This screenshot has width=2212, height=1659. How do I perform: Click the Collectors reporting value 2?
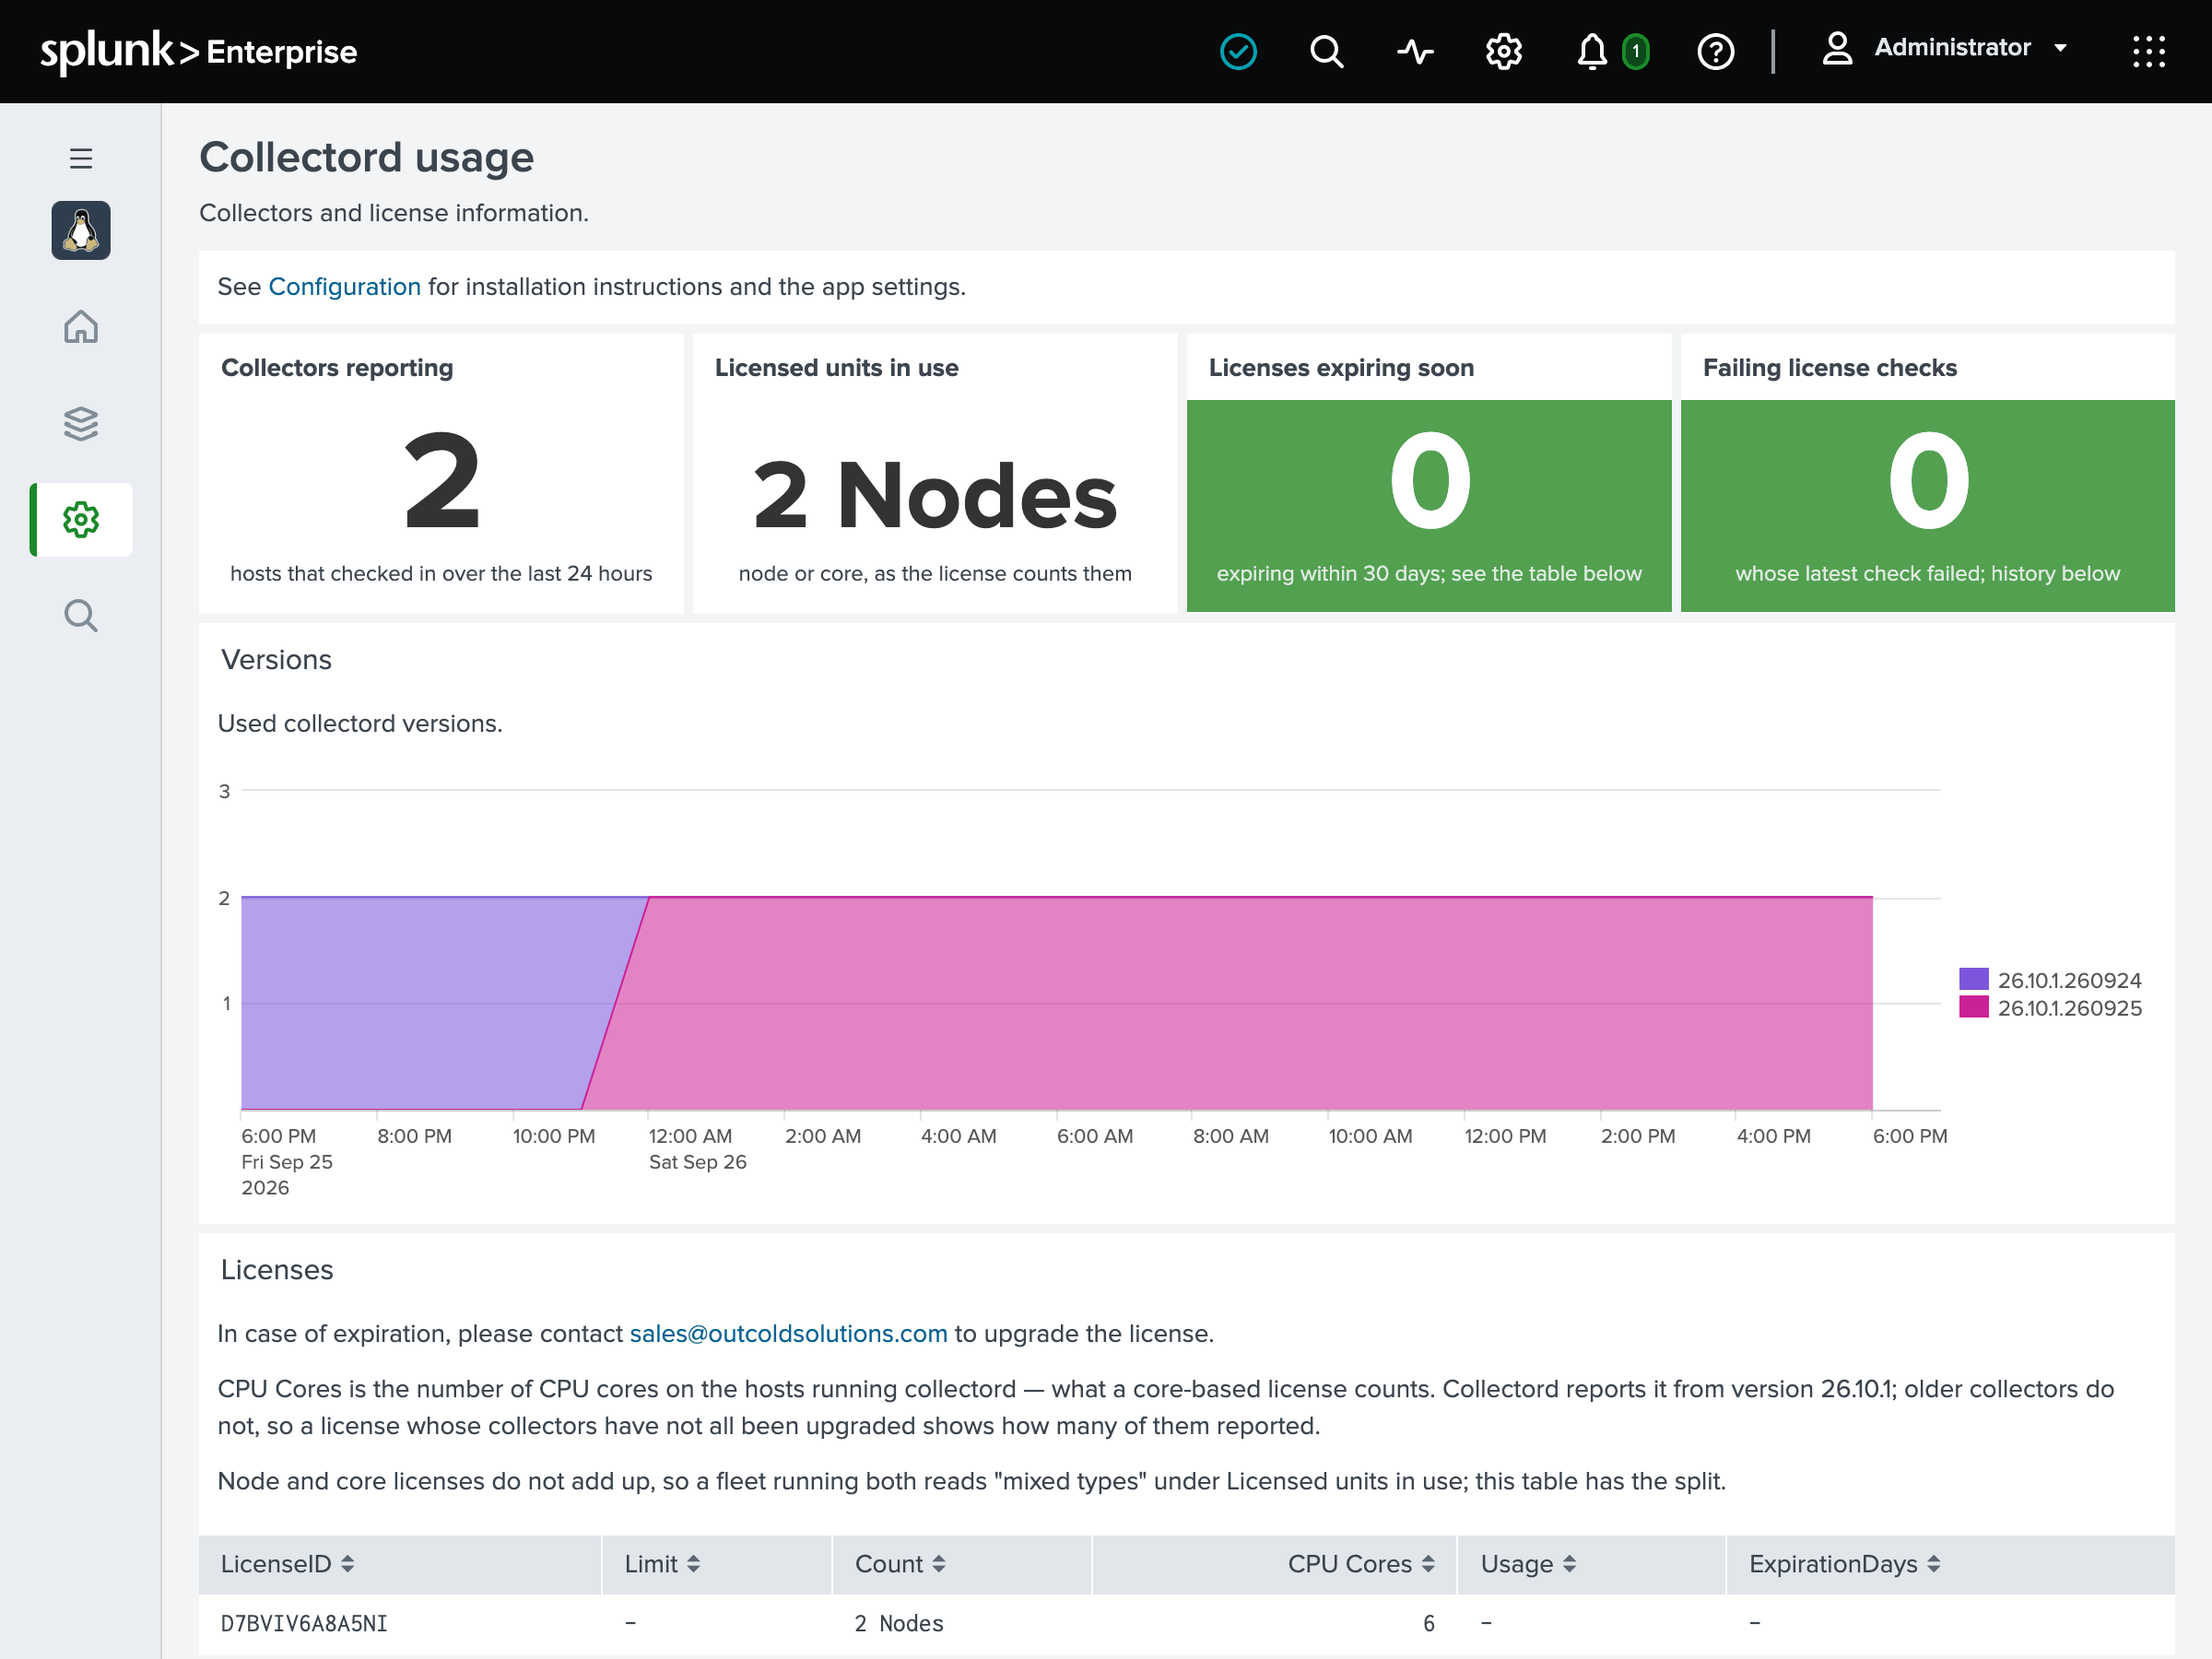coord(441,481)
